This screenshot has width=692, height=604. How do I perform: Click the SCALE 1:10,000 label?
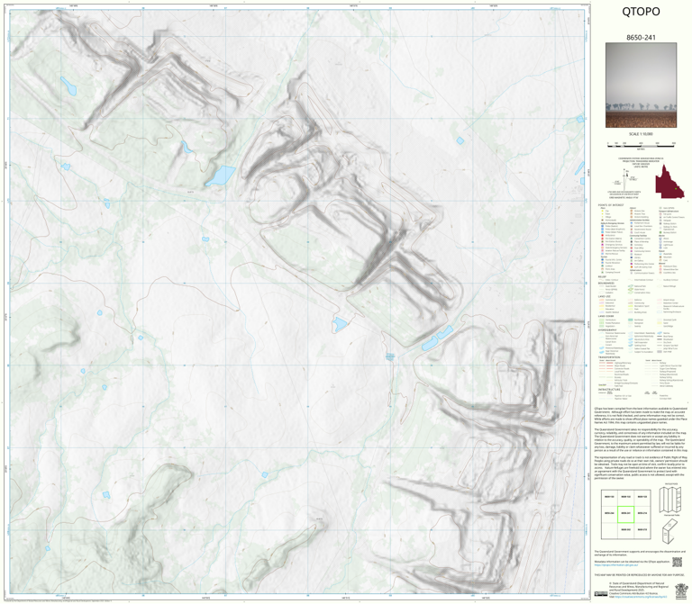(641, 134)
